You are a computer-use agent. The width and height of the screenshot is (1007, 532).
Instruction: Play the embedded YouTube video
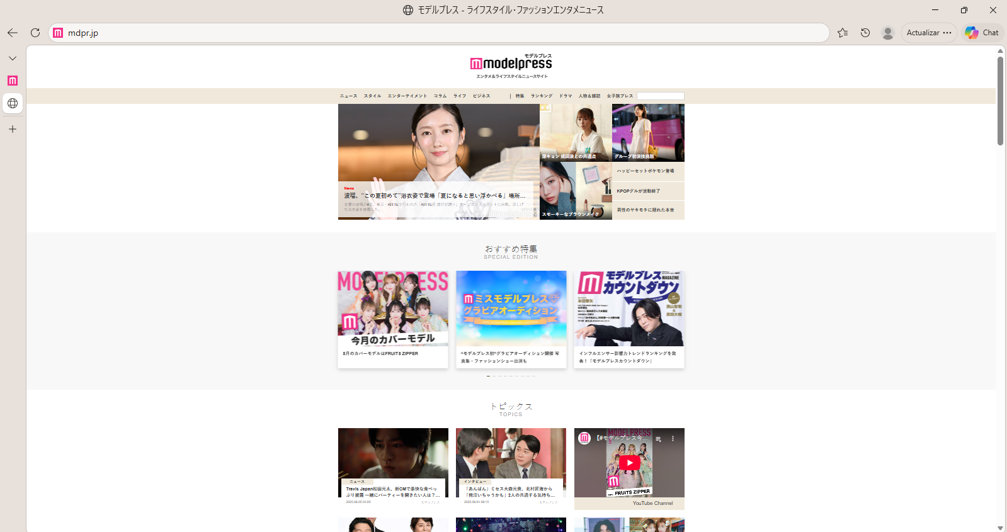click(x=629, y=463)
